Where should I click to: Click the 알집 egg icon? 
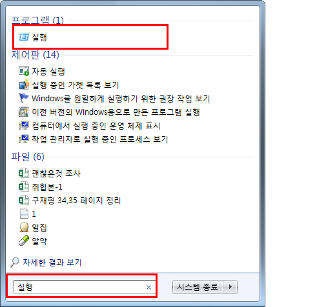coord(24,227)
